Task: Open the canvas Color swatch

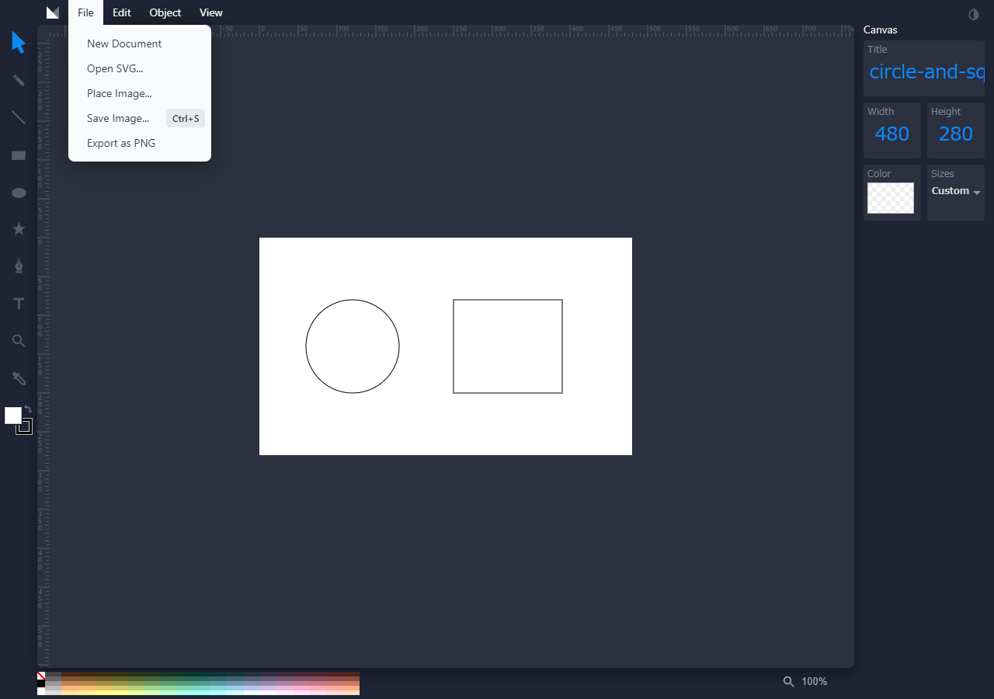Action: 891,198
